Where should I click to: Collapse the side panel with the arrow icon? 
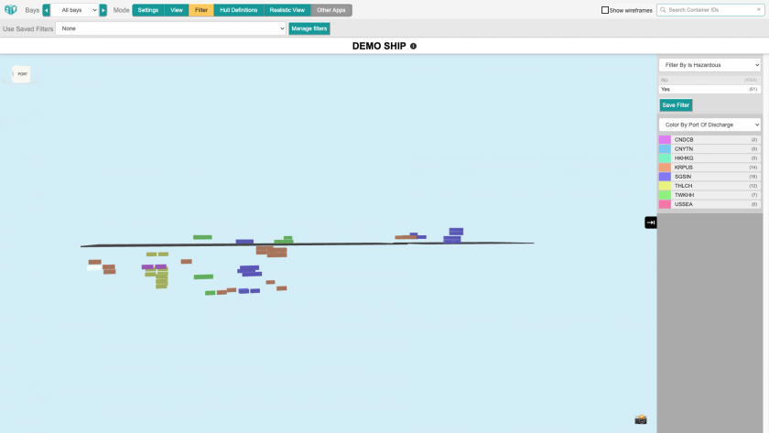(651, 222)
